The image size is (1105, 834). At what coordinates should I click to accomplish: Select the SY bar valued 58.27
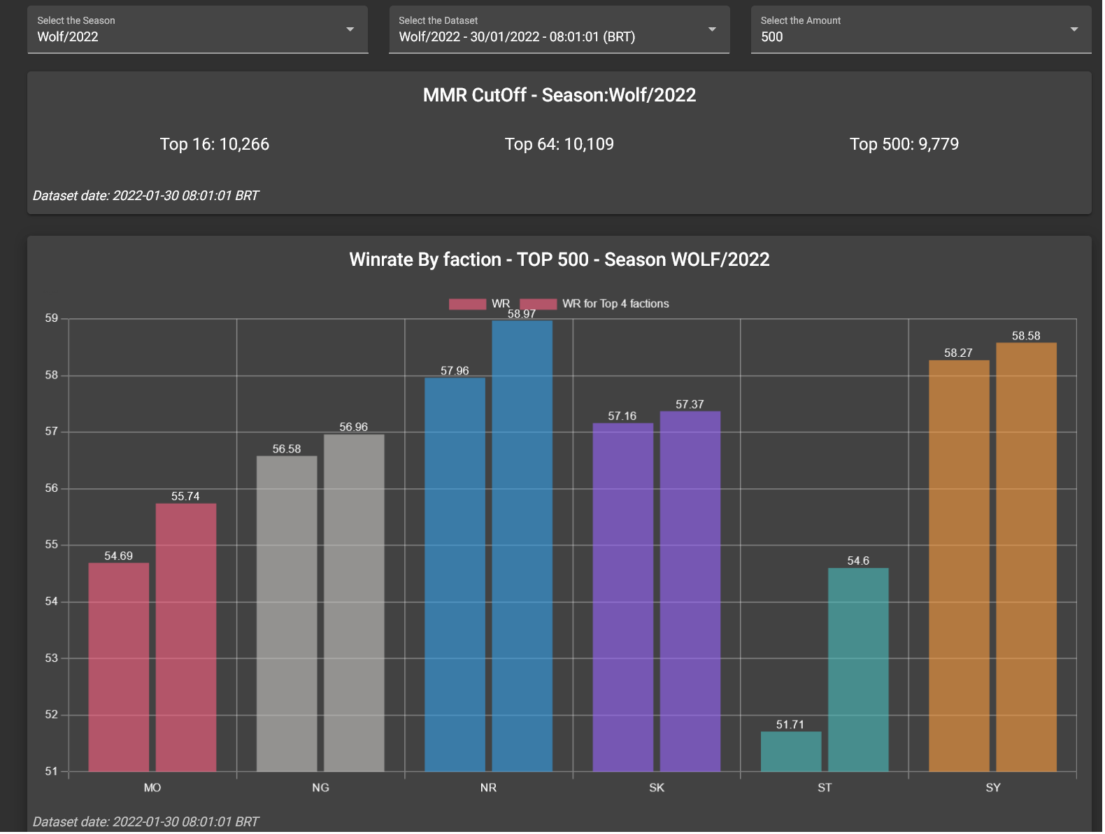pos(959,566)
